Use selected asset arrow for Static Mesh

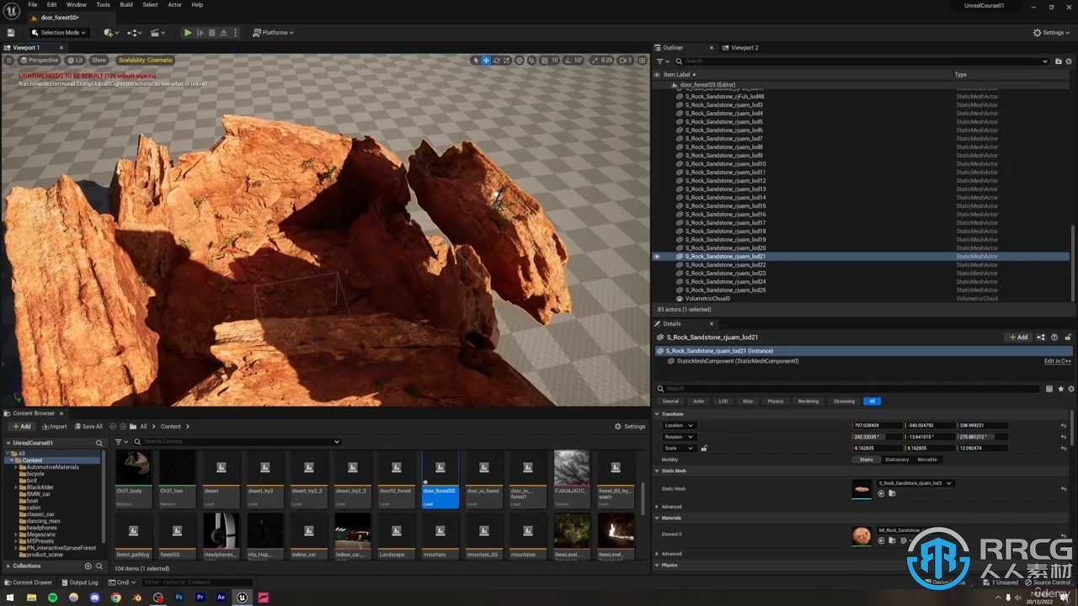click(881, 493)
